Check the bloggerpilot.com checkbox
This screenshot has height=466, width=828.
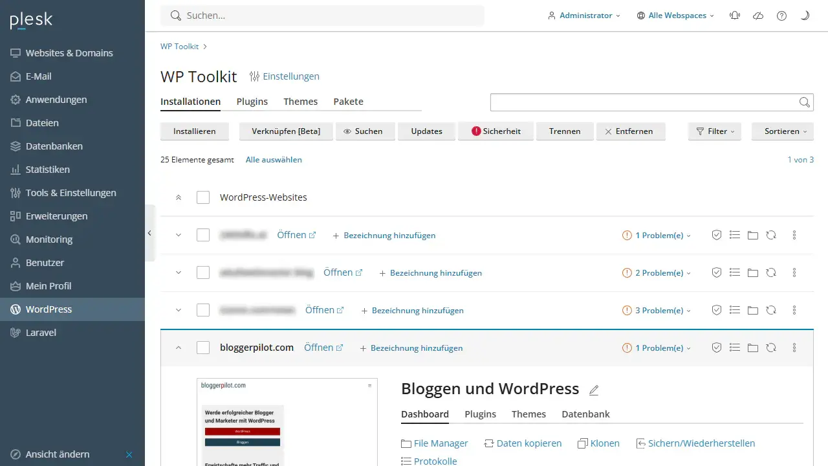pos(203,348)
